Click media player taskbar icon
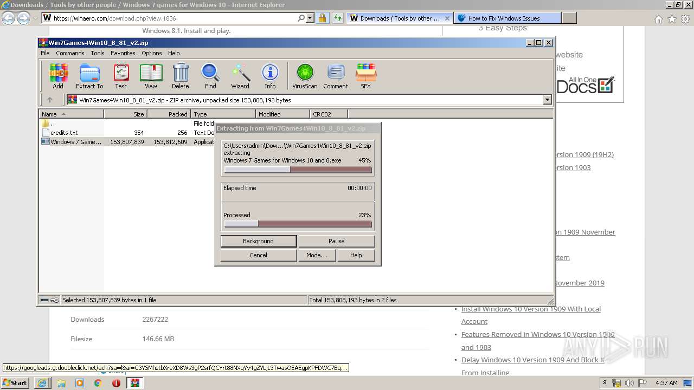The image size is (694, 390). 80,383
